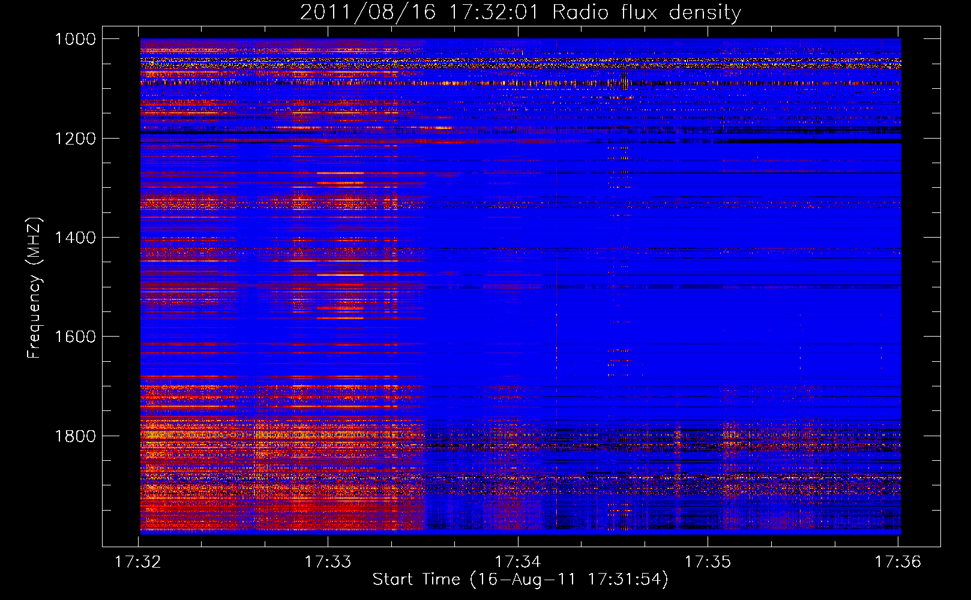Click the 1200 frequency tick label
Image resolution: width=971 pixels, height=600 pixels.
coord(75,139)
